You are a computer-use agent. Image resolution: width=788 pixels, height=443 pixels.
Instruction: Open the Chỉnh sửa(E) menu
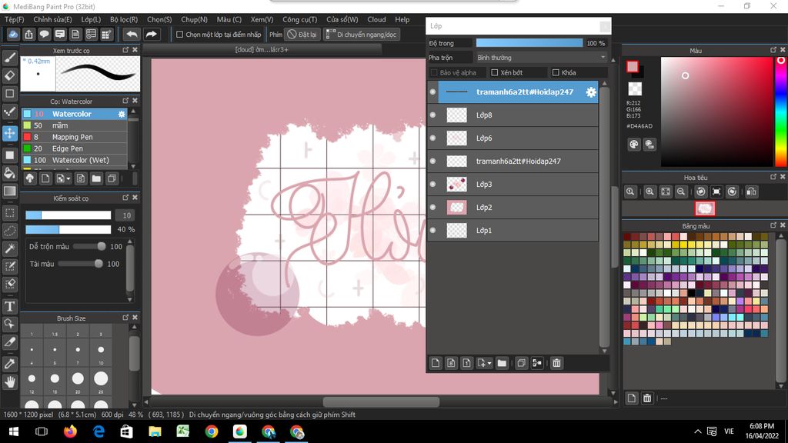[x=52, y=19]
